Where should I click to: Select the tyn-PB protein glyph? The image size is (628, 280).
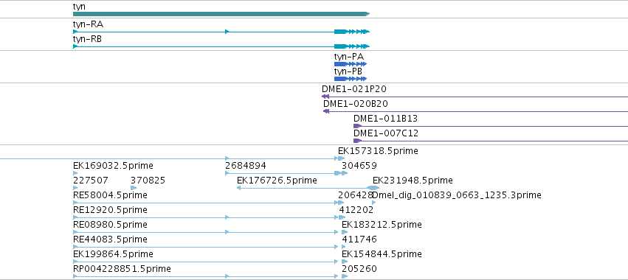pyautogui.click(x=351, y=79)
